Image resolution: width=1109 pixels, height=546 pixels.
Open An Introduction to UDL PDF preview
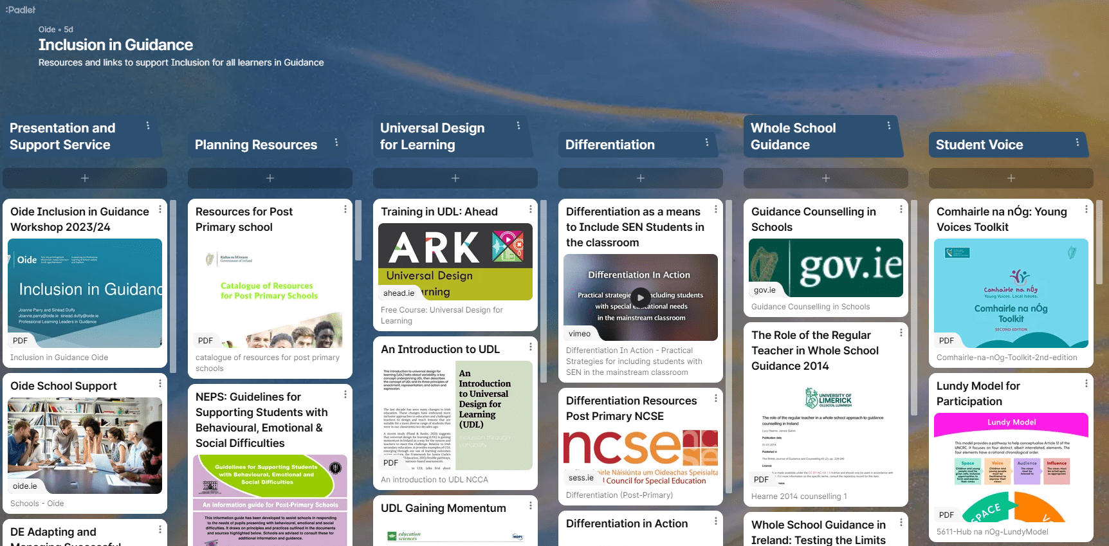(x=455, y=415)
